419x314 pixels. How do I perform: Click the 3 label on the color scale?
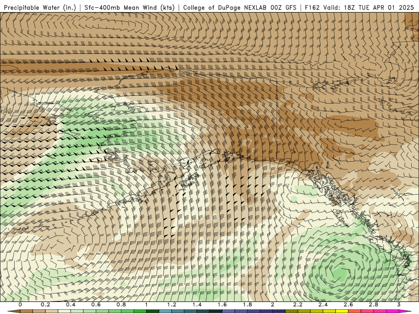coord(399,305)
